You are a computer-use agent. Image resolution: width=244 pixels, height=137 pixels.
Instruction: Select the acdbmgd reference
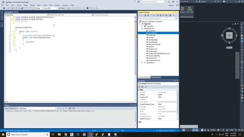tap(152, 35)
